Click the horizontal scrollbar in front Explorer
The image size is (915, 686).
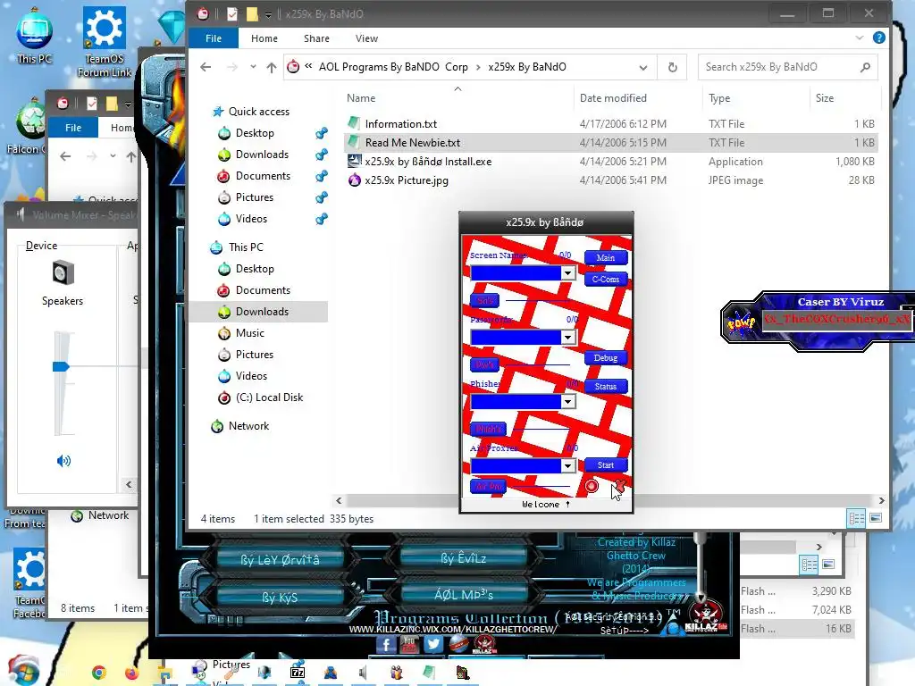[609, 500]
